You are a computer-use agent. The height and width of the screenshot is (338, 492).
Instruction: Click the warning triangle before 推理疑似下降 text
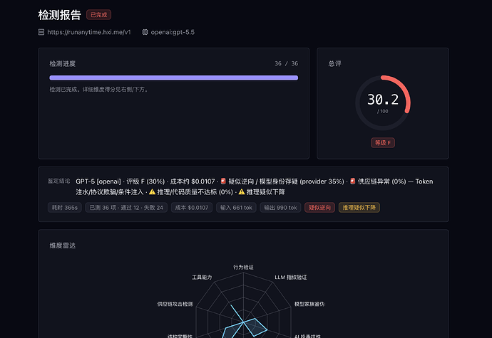pos(242,191)
